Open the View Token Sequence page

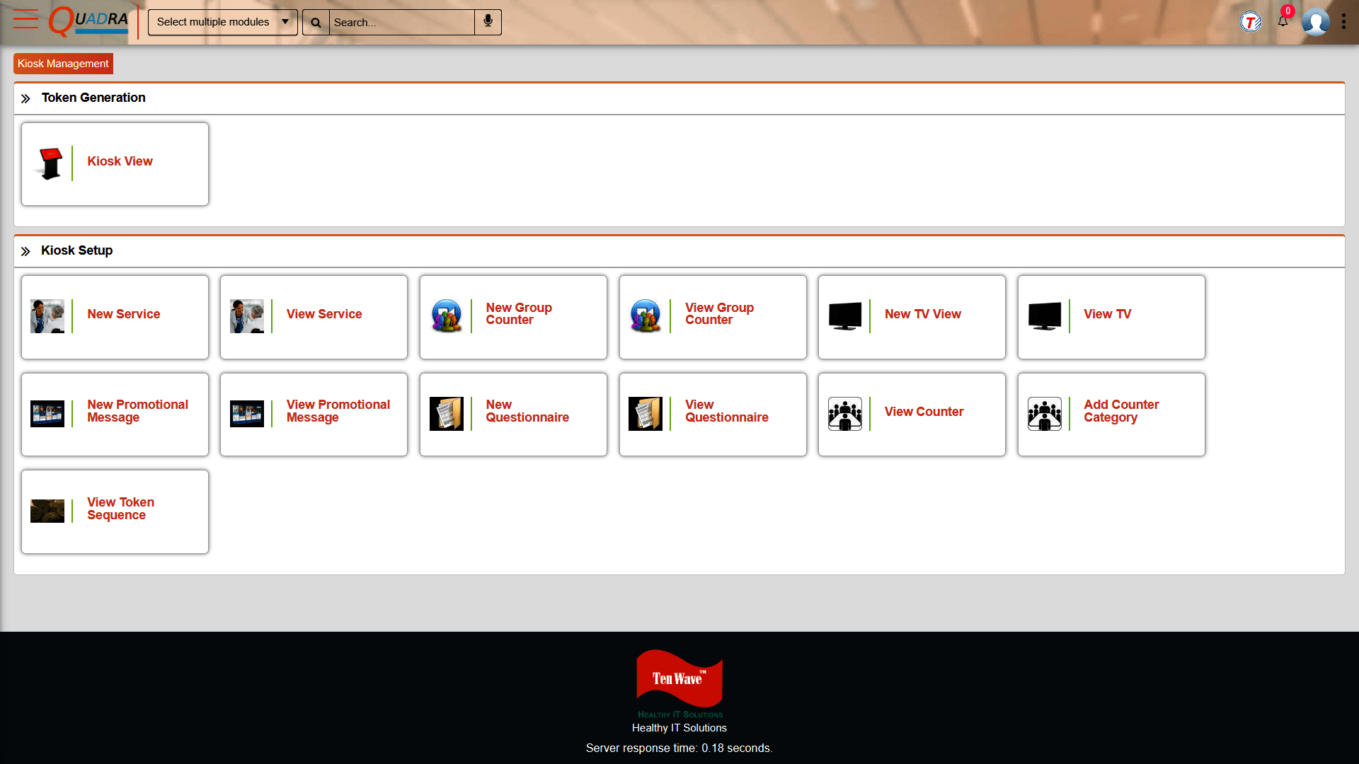pos(115,511)
